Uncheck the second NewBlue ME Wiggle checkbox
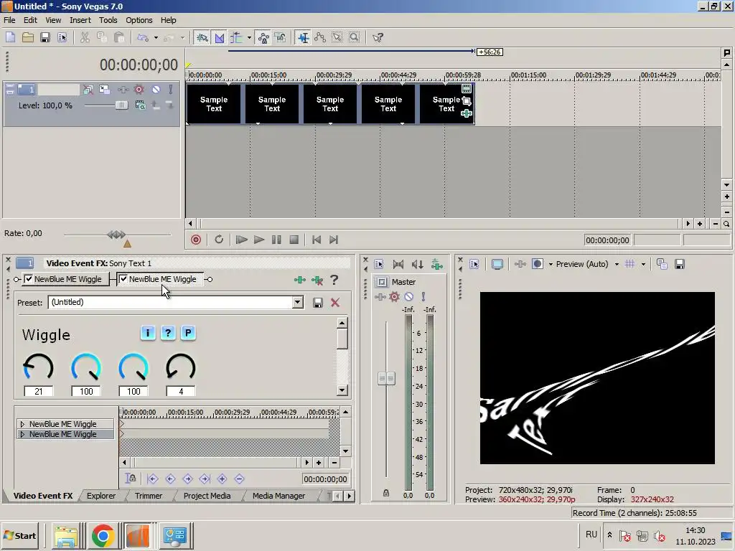The image size is (735, 551). click(123, 279)
